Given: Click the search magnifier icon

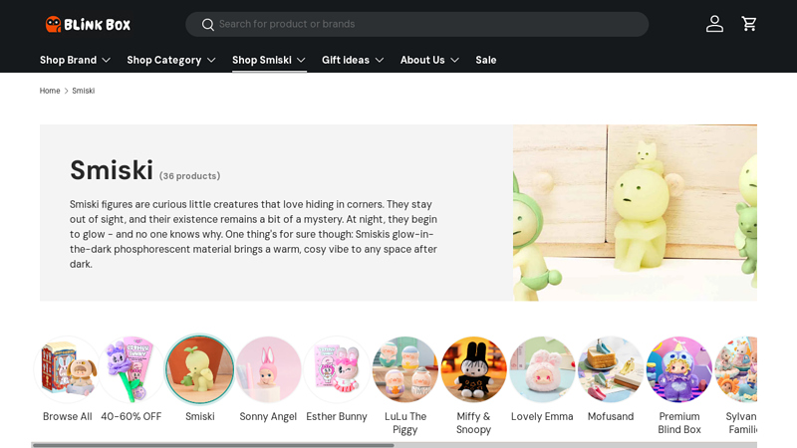Looking at the screenshot, I should (207, 24).
